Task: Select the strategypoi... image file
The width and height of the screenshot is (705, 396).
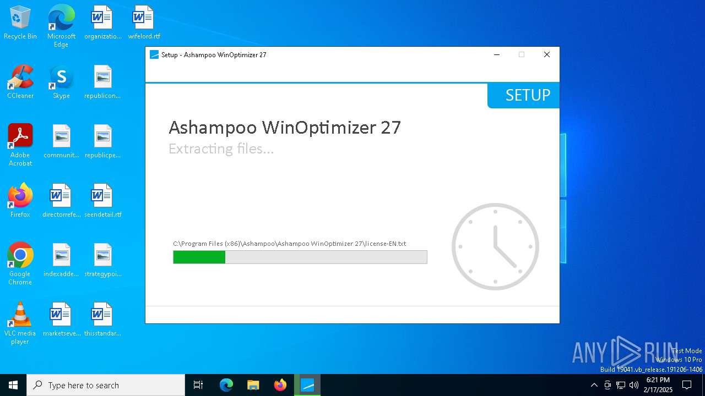Action: [102, 260]
